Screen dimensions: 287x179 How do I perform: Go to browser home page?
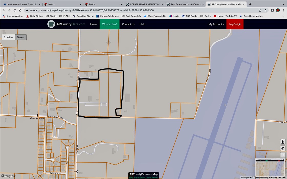pos(20,10)
